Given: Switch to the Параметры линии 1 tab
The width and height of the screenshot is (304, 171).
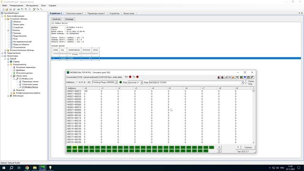Looking at the screenshot, I should [x=96, y=13].
